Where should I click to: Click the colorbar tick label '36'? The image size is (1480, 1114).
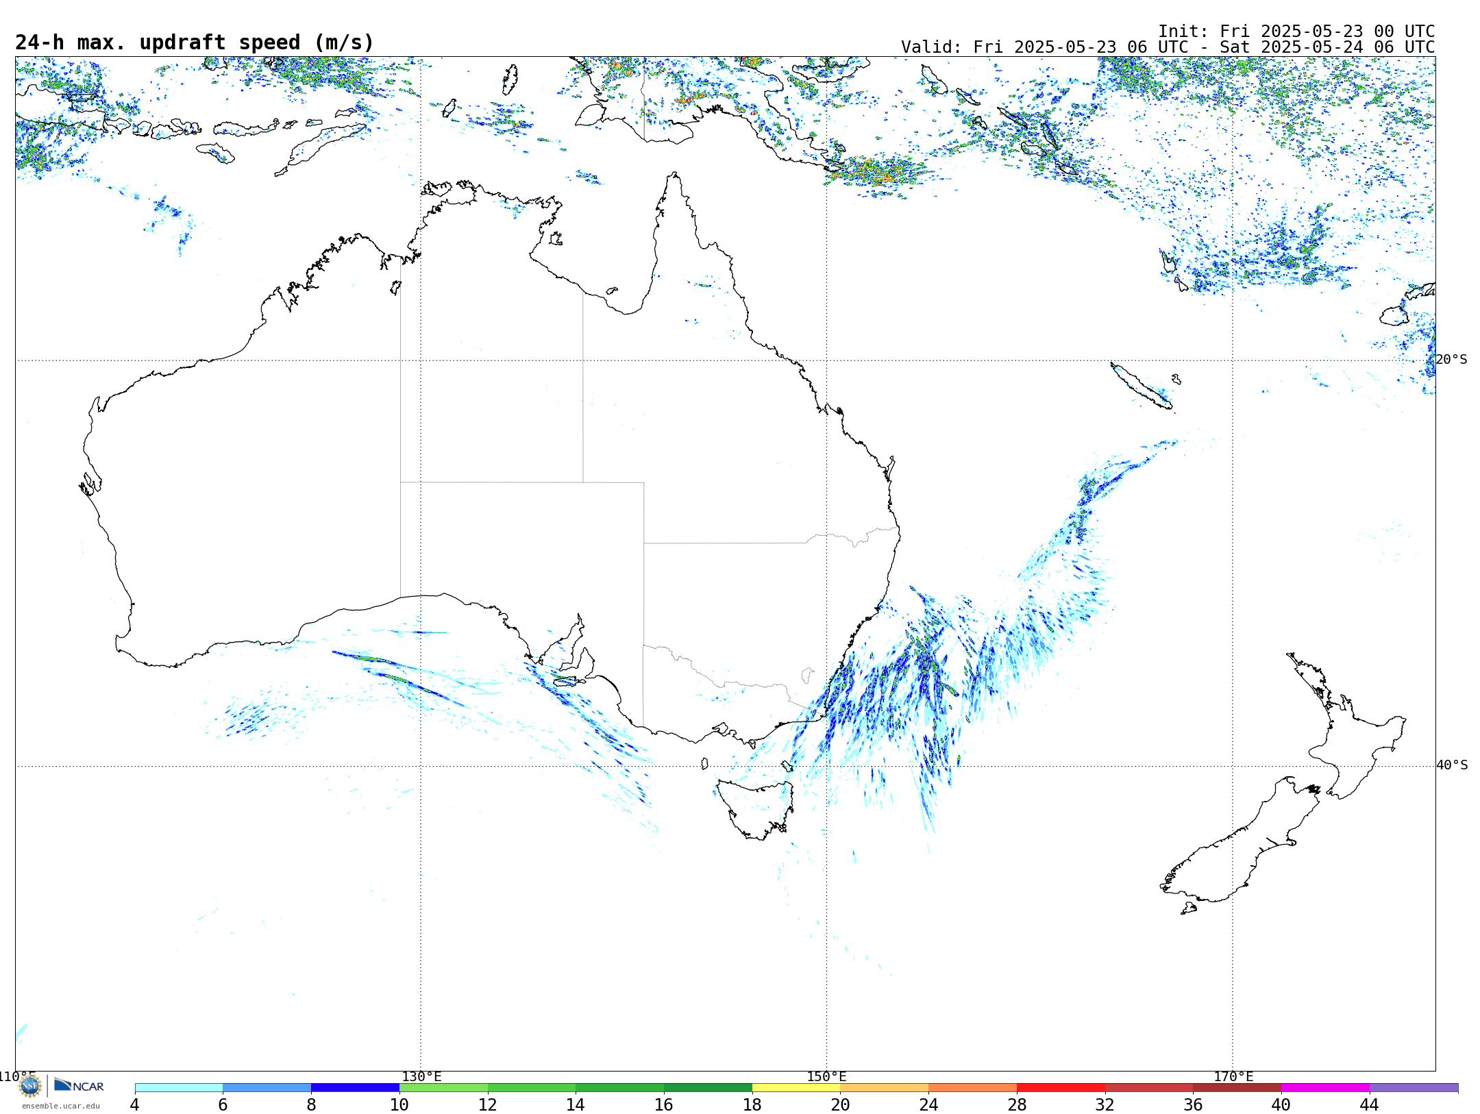pos(1194,1105)
